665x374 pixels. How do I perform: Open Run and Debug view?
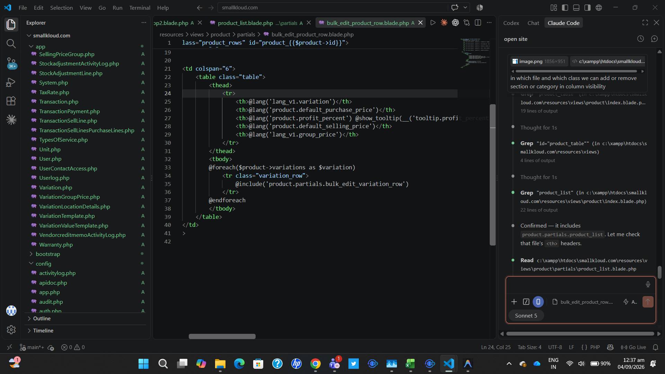(x=11, y=82)
